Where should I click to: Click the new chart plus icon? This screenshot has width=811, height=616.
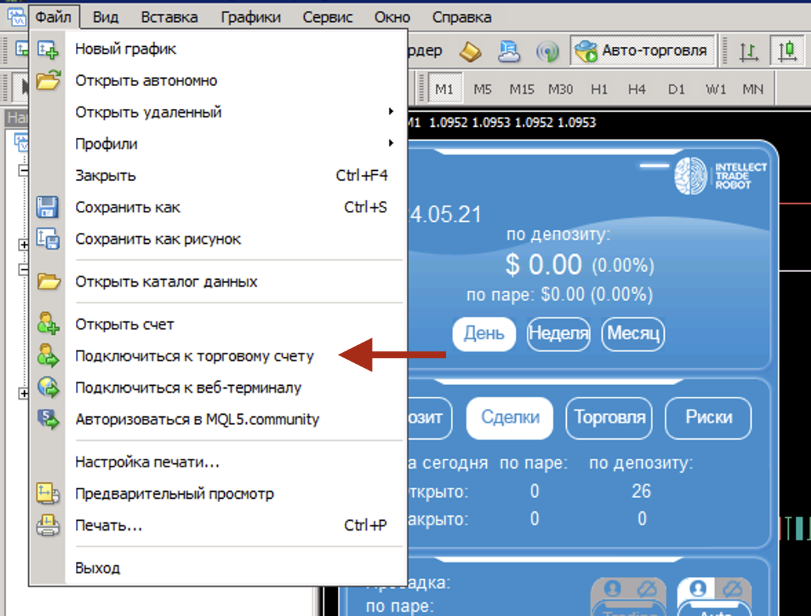click(48, 49)
